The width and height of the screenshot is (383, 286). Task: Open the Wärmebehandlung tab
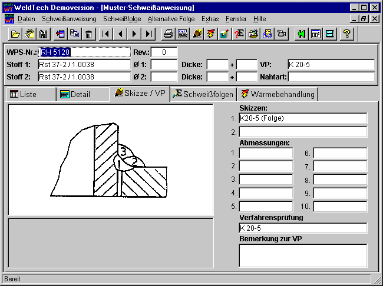click(x=278, y=94)
